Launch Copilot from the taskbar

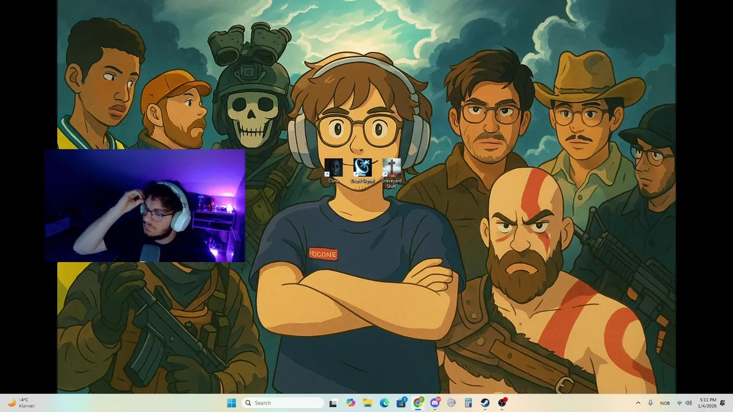[x=350, y=403]
